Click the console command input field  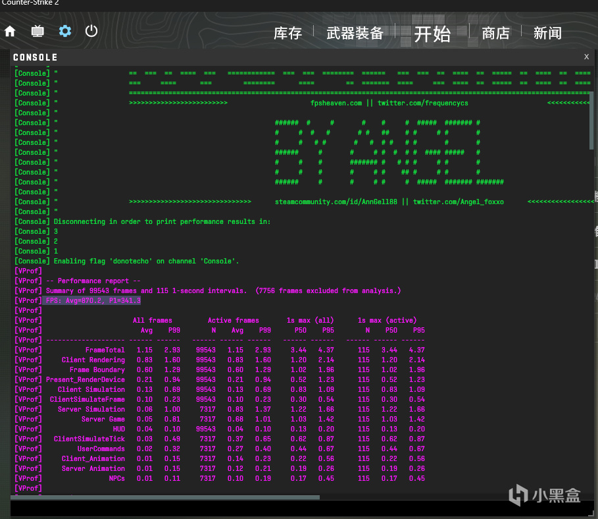[x=301, y=508]
